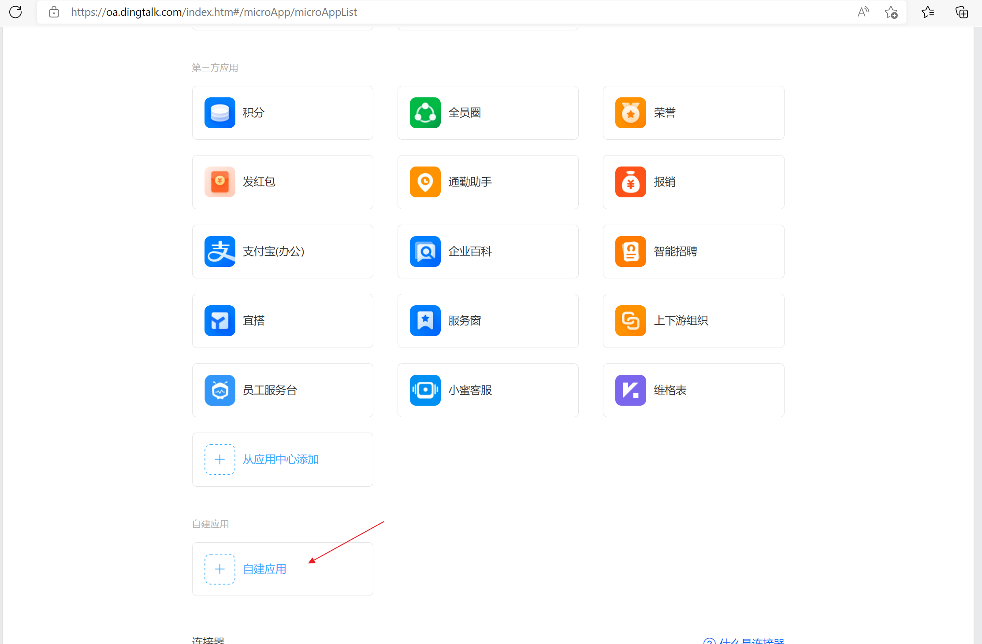This screenshot has height=644, width=982.
Task: Click the 什么是连接器 help icon
Action: click(709, 642)
